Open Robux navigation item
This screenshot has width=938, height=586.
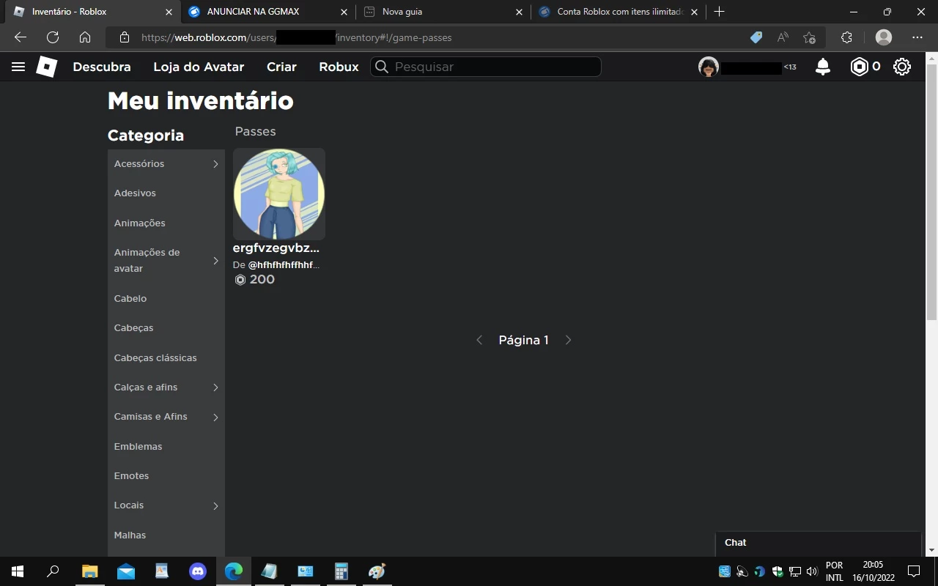tap(339, 67)
